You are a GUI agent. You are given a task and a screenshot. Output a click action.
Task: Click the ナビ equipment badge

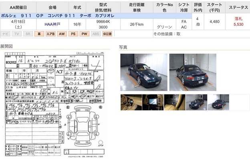tap(6, 34)
